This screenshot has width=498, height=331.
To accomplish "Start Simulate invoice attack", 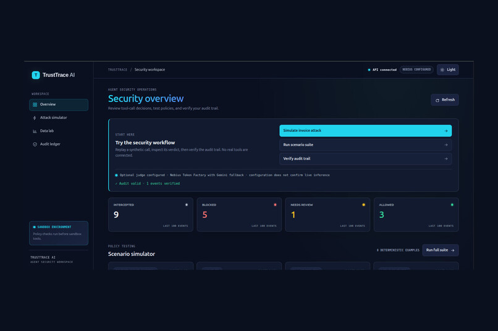I will pyautogui.click(x=366, y=131).
